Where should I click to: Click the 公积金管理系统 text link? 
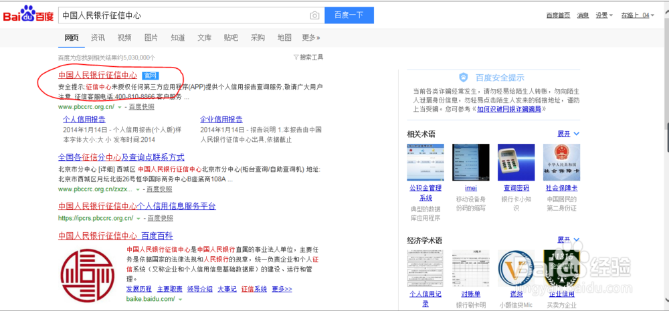pos(425,193)
